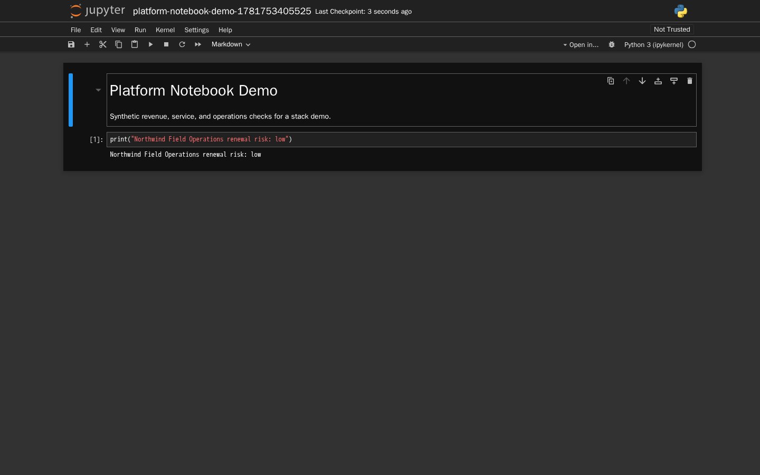Insert a cell above this cell

(658, 81)
